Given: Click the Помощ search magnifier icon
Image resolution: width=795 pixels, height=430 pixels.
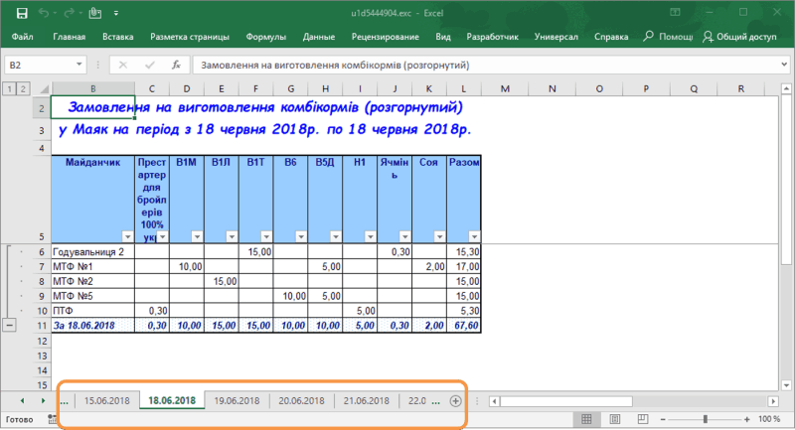Looking at the screenshot, I should coord(648,37).
